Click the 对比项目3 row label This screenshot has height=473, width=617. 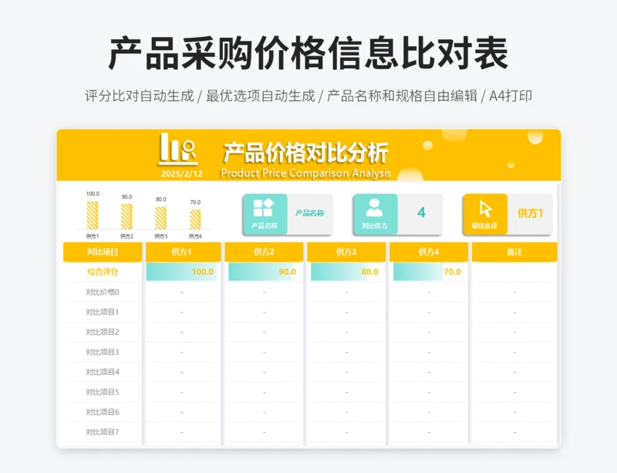(x=103, y=352)
